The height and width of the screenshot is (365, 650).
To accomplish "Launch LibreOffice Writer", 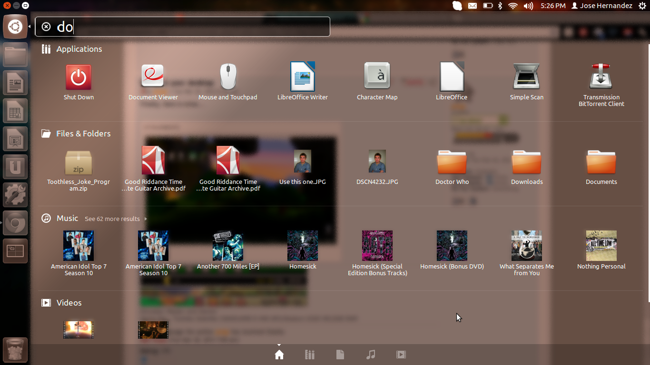I will click(303, 77).
